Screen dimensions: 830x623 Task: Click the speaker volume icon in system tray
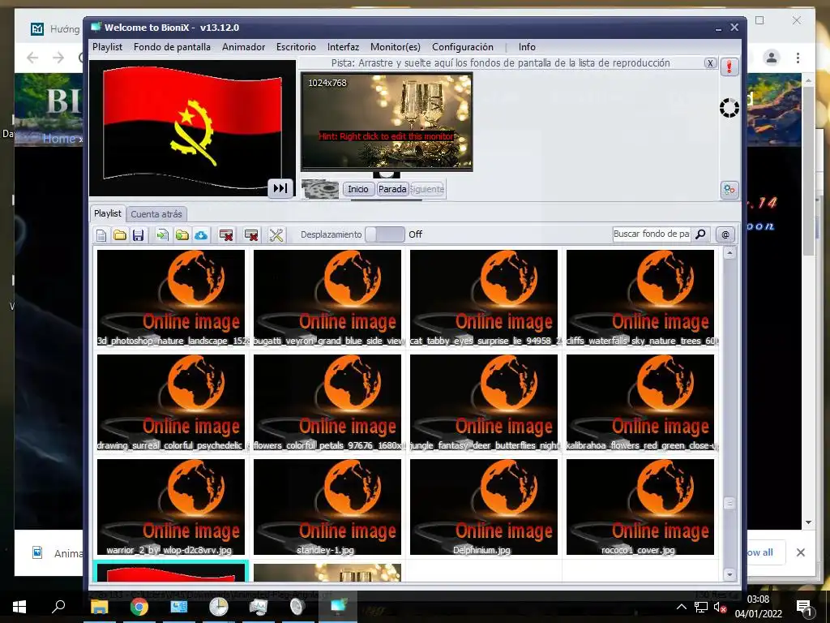720,607
